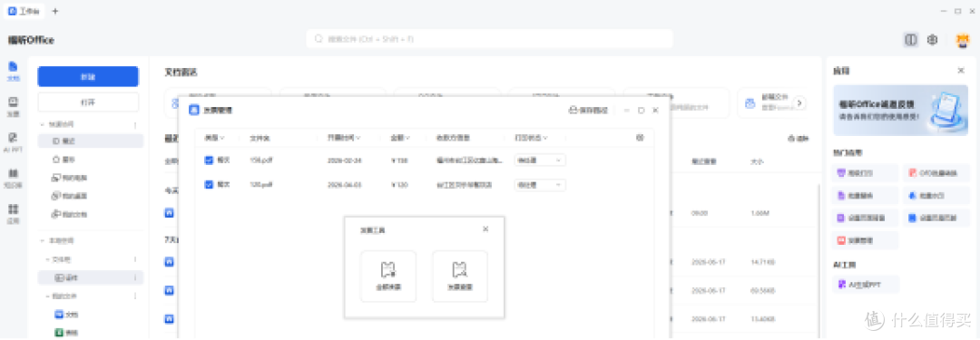This screenshot has height=340, width=980.
Task: Open OFD批量转换 app in right panel
Action: click(936, 173)
